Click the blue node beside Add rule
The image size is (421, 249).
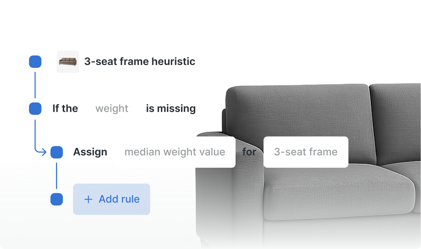point(57,199)
